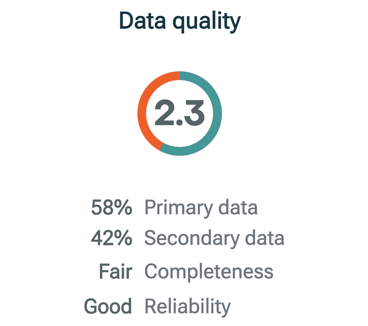
Task: Click where orange and teal arcs meet at ring top
Action: point(180,76)
